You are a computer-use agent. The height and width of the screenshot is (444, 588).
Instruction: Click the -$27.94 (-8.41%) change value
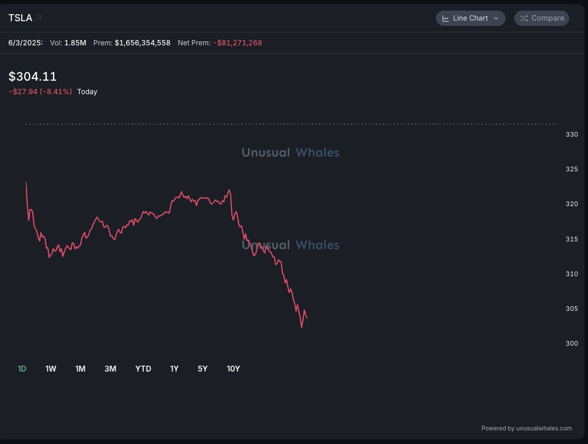pos(40,92)
